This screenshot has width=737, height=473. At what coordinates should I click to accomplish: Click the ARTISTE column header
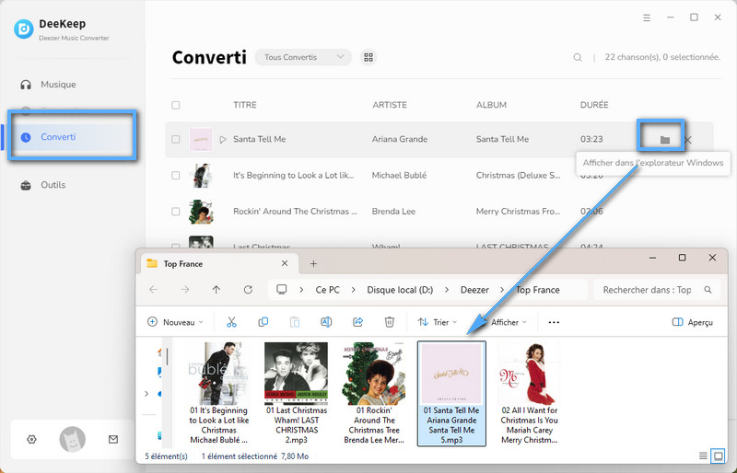coord(390,105)
